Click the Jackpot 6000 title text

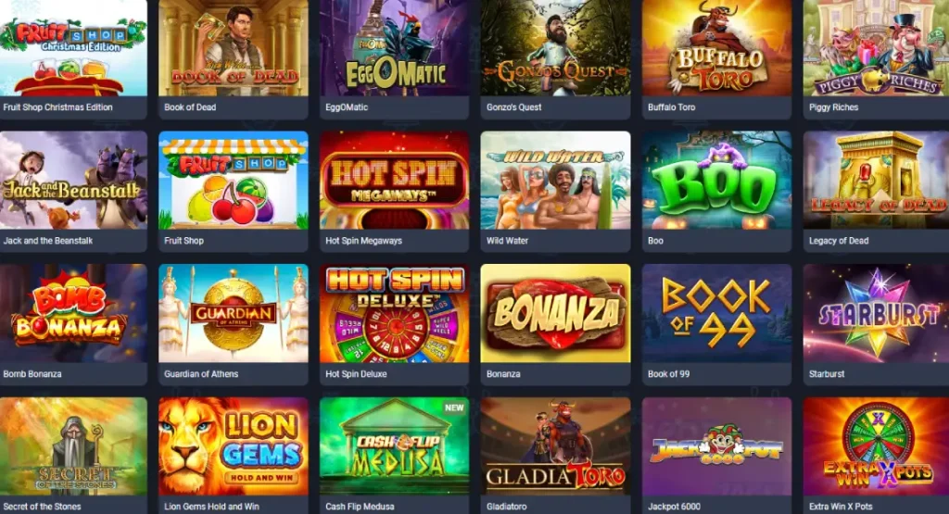674,507
